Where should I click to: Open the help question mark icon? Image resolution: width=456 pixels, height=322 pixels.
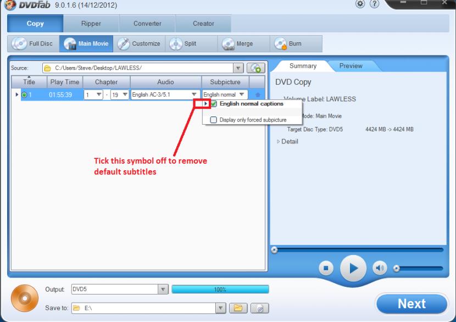click(374, 4)
